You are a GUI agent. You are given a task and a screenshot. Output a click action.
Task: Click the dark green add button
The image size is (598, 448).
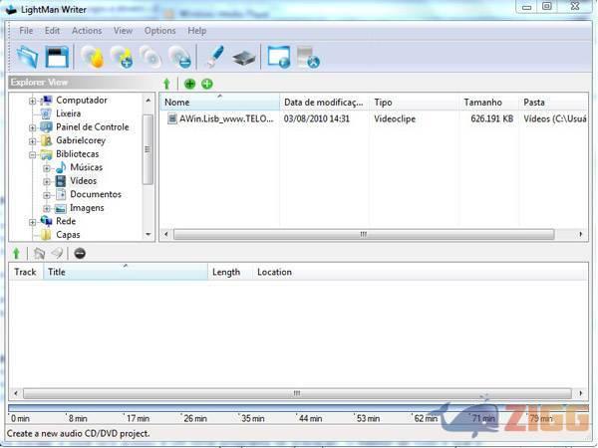click(x=189, y=84)
